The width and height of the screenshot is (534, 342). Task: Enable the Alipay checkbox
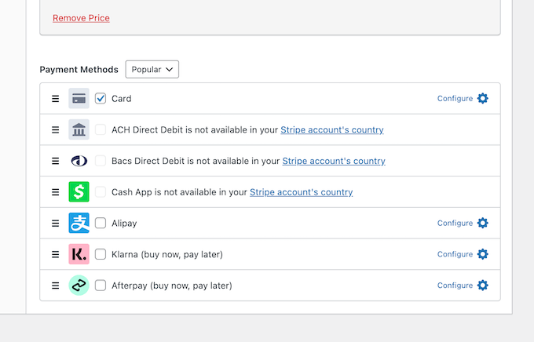[x=101, y=224]
